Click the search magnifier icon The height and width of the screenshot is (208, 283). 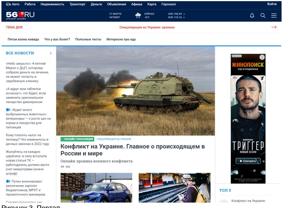tap(263, 15)
